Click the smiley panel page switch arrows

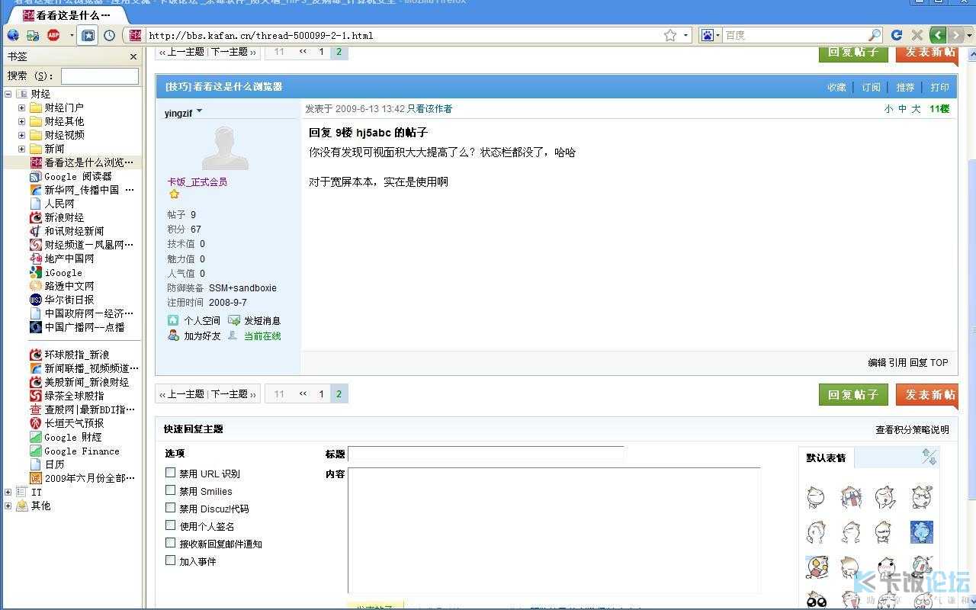[x=929, y=457]
